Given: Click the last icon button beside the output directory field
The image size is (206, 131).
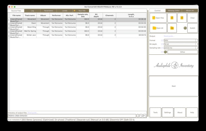Looking at the screenshot, I should (x=144, y=116).
